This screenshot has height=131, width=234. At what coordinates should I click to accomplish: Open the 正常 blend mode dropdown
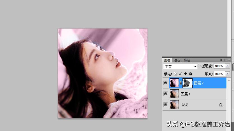(180, 66)
